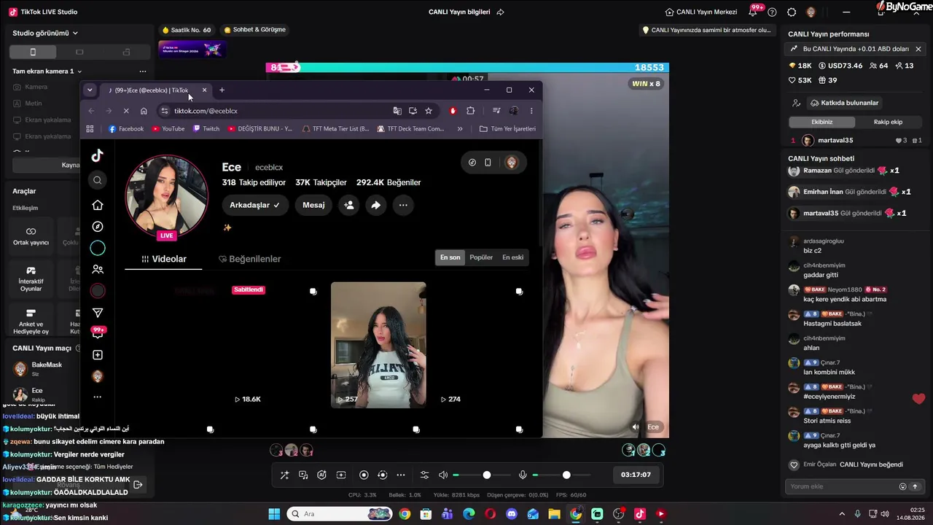Viewport: 933px width, 525px height.
Task: Mute the microphone icon
Action: click(x=523, y=475)
